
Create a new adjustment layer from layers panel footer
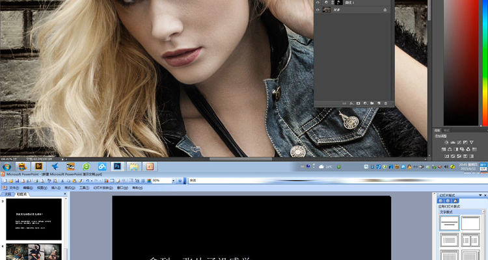[x=365, y=103]
